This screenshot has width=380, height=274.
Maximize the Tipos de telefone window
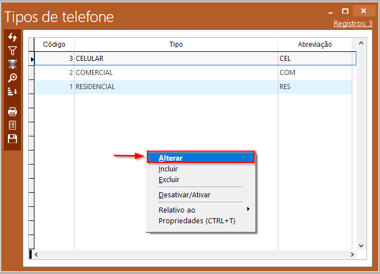345,11
